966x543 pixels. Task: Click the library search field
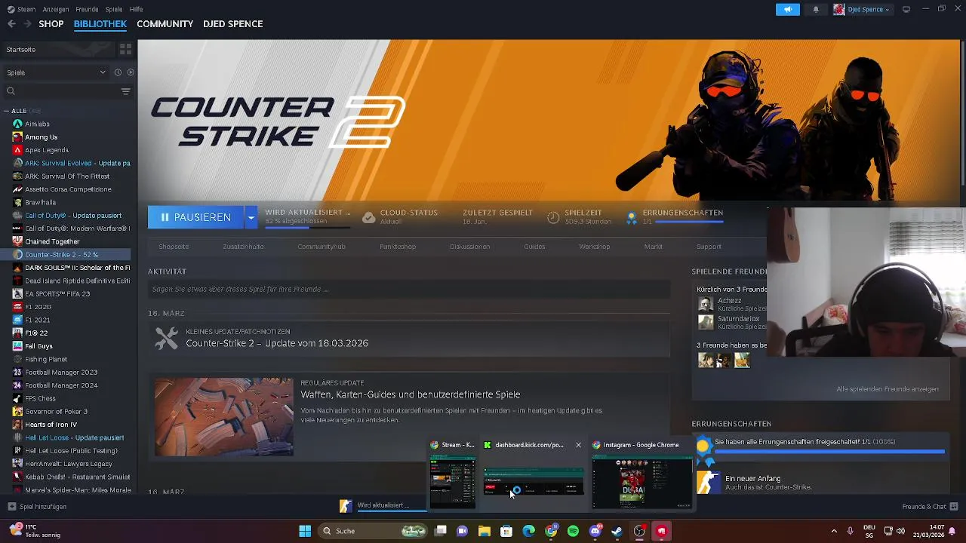pyautogui.click(x=64, y=91)
